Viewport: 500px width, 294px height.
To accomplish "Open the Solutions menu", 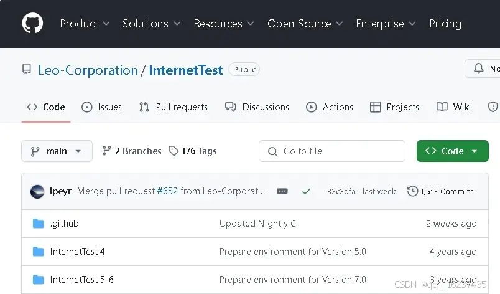I will click(151, 24).
